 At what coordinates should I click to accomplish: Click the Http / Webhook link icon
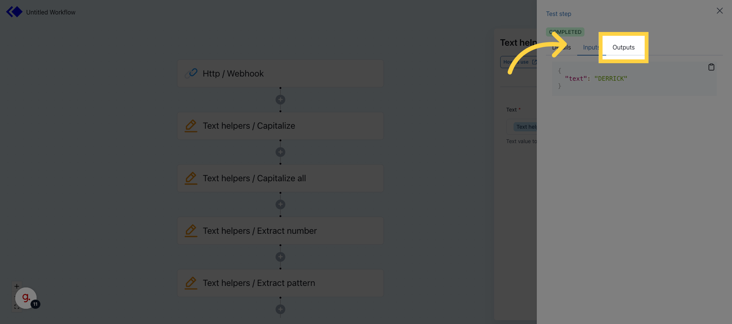click(x=191, y=73)
